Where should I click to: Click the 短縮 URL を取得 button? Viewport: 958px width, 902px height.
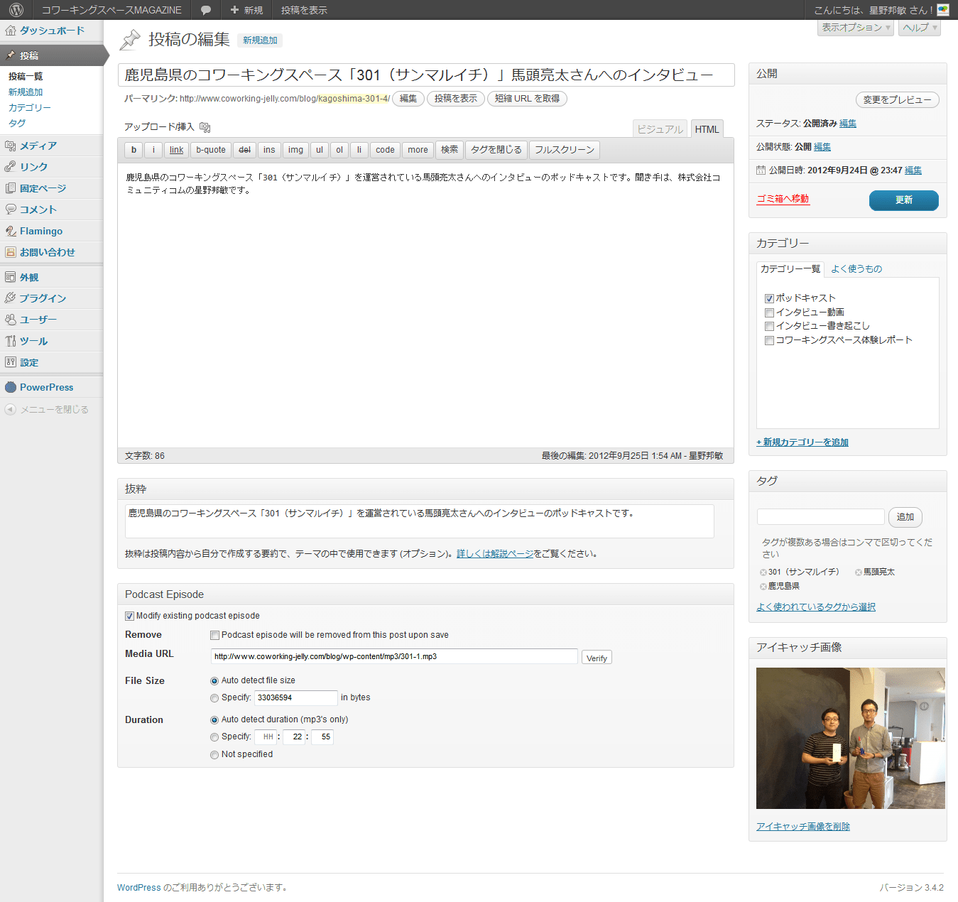coord(527,99)
